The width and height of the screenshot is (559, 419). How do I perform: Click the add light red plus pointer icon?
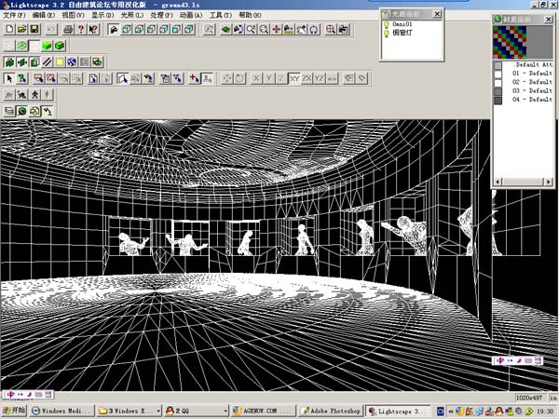194,78
